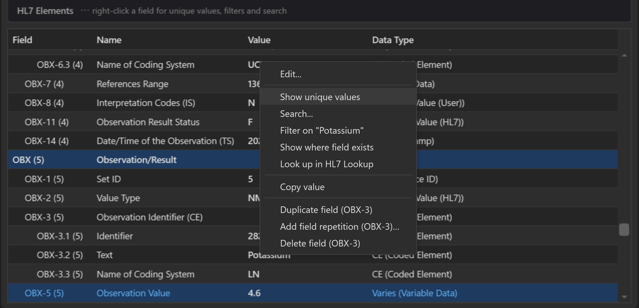Viewport: 639px width, 308px height.
Task: Select Copy value from context menu
Action: [x=338, y=187]
